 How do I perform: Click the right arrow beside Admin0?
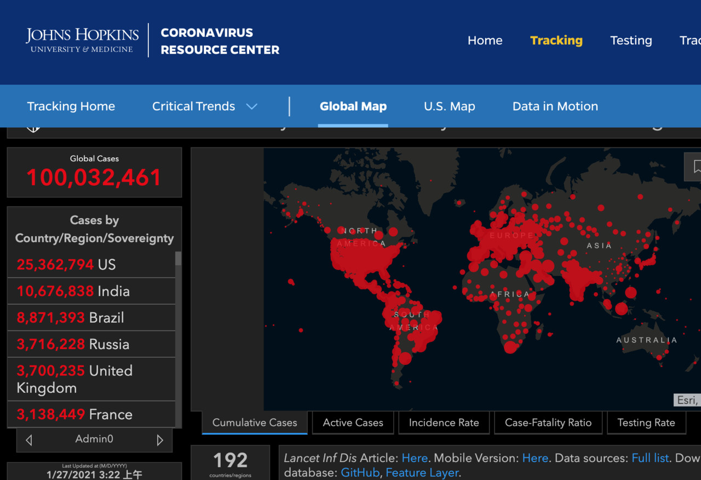click(160, 440)
